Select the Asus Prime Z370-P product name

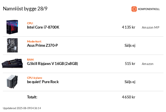click(x=42, y=45)
